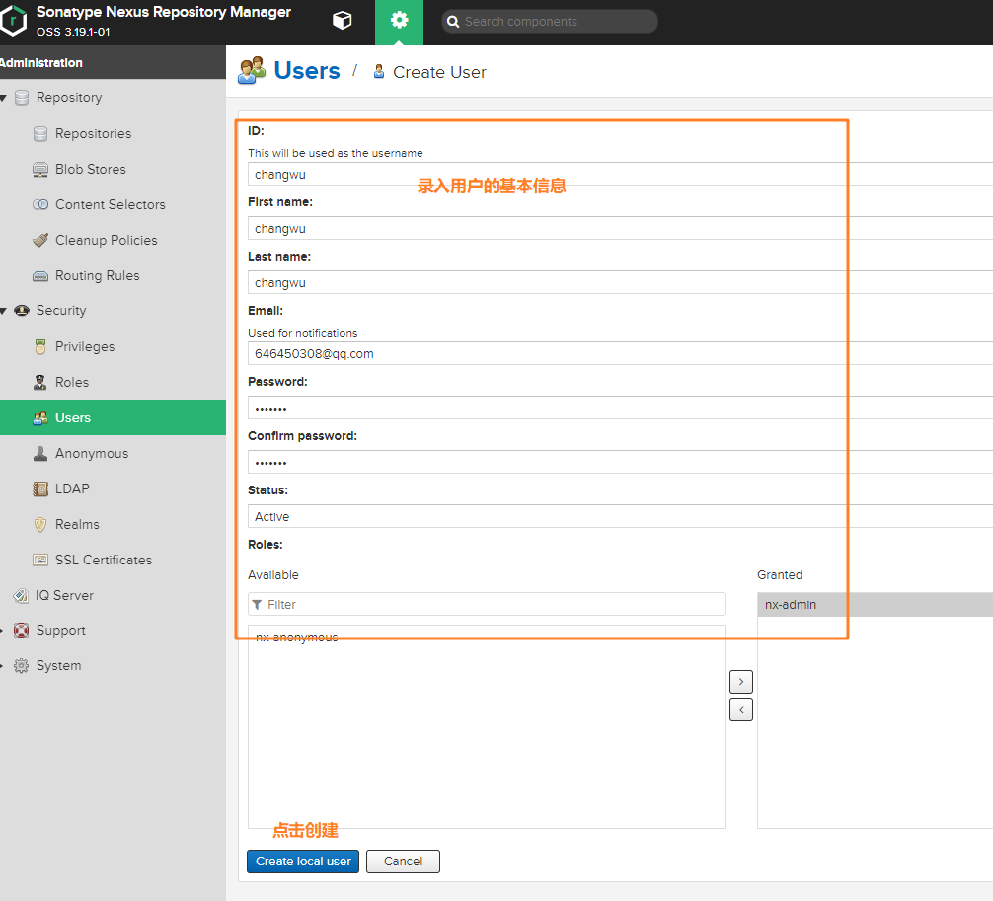Open SSL Certificates page

(x=103, y=560)
